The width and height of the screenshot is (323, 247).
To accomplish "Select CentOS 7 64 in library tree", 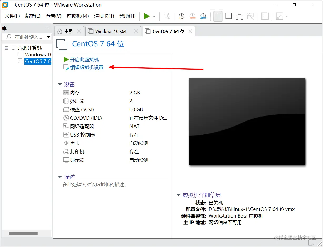I will click(x=38, y=61).
